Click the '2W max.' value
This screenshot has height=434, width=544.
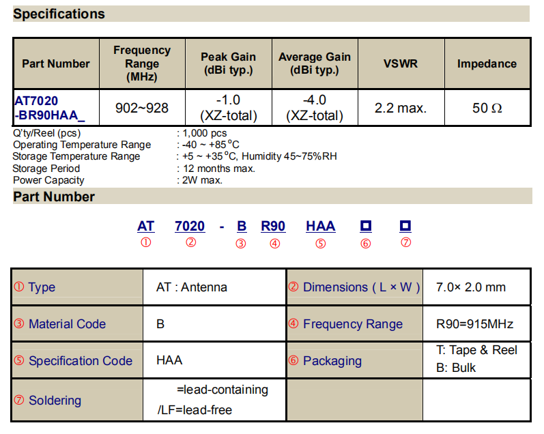[x=202, y=180]
